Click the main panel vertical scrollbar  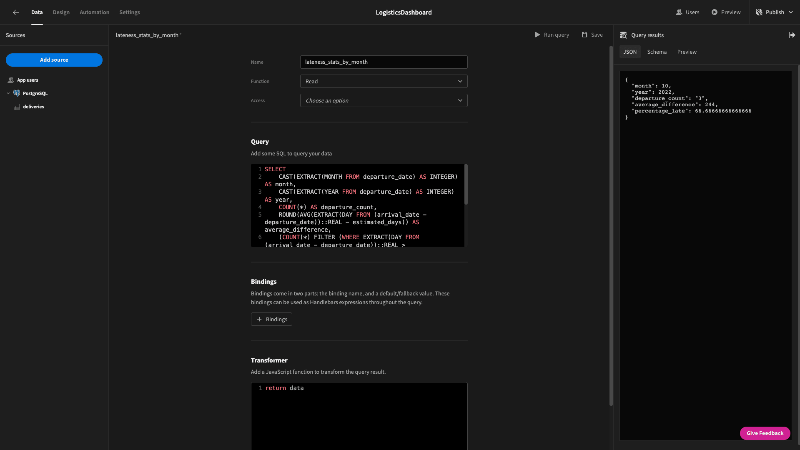click(611, 225)
